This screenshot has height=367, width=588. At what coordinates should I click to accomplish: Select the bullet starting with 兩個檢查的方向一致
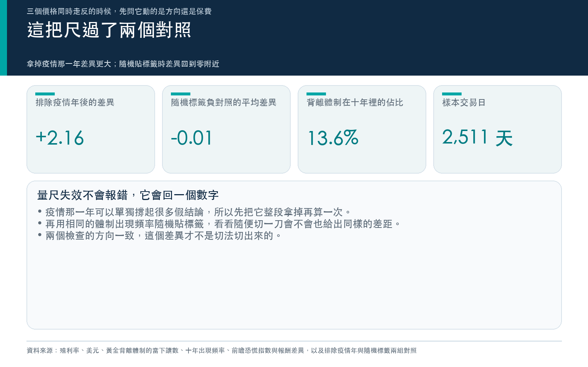pyautogui.click(x=159, y=235)
